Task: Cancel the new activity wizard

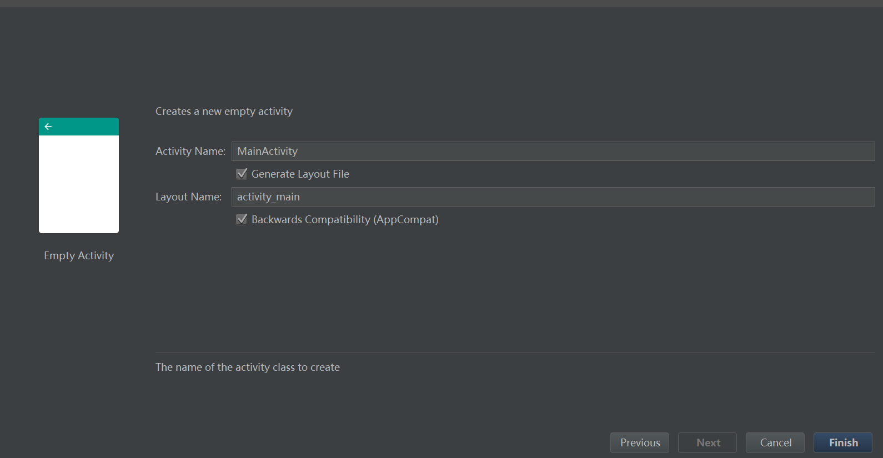Action: [775, 442]
